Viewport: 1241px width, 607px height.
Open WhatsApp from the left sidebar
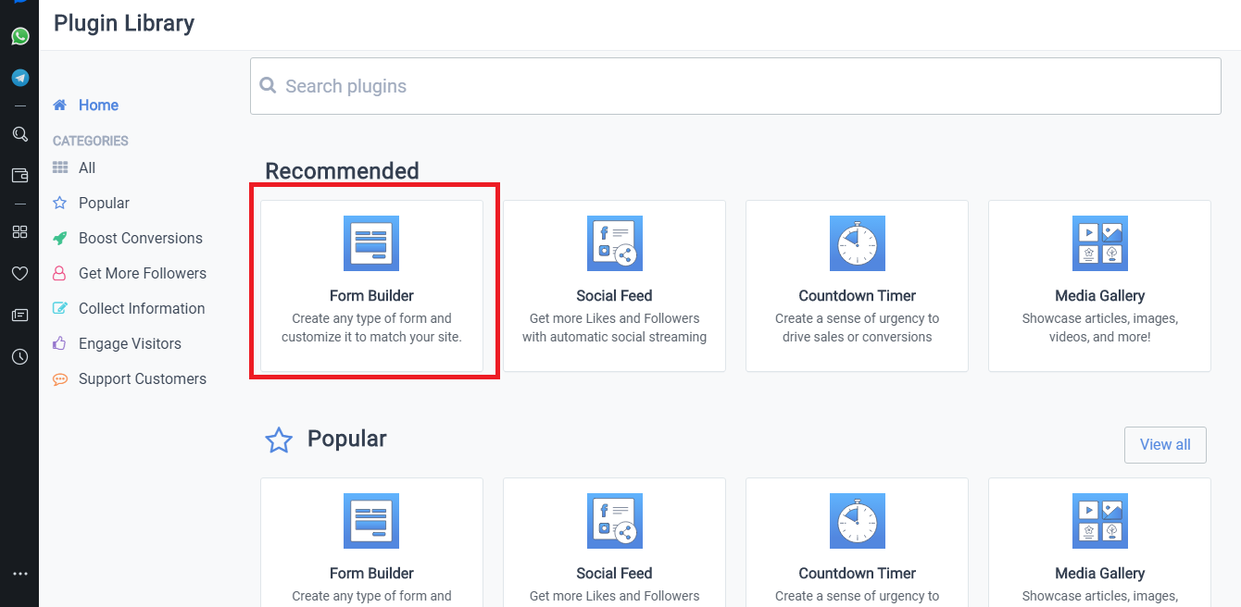19,36
